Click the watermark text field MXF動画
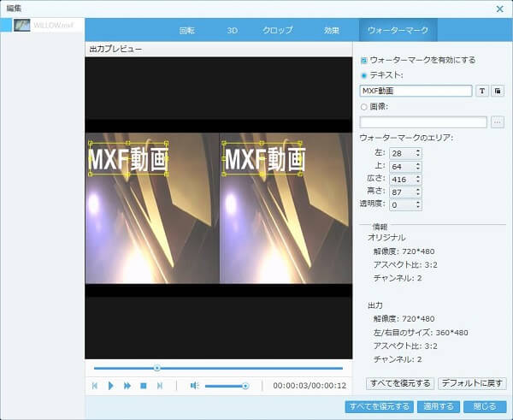 [416, 91]
